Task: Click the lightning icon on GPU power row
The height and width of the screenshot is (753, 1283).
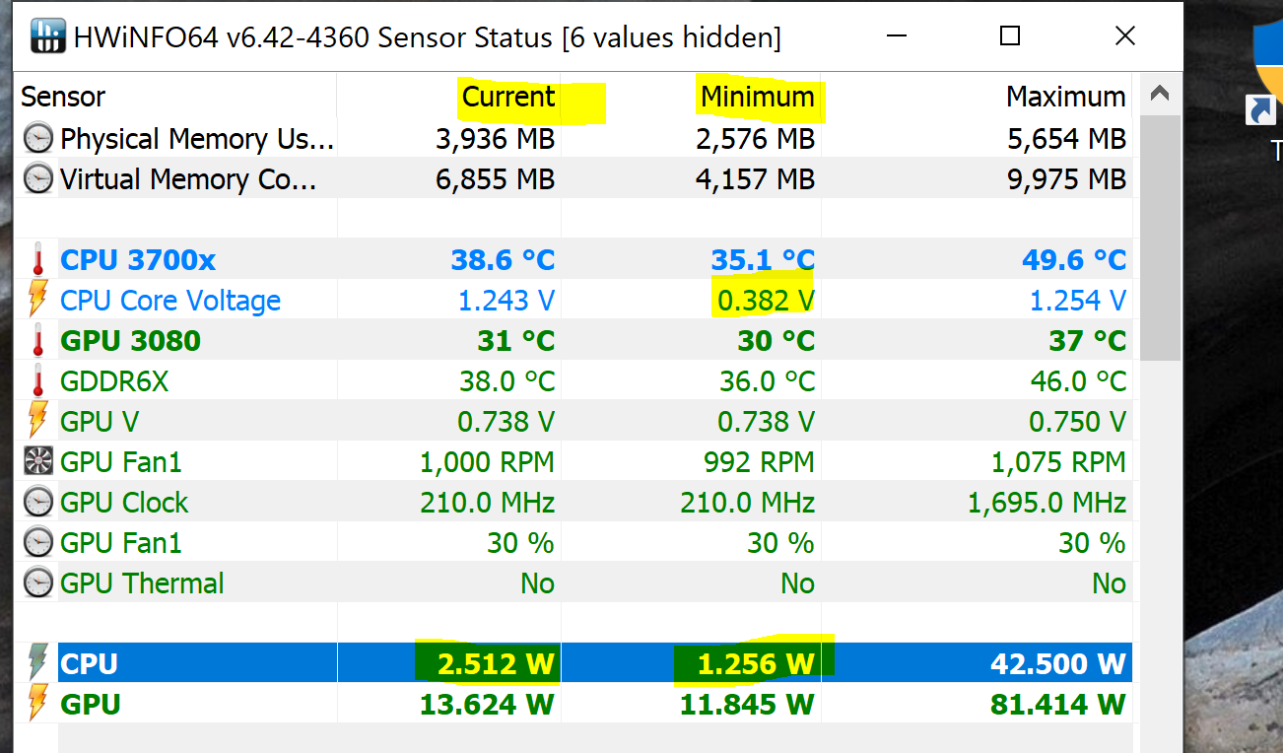Action: click(x=37, y=704)
